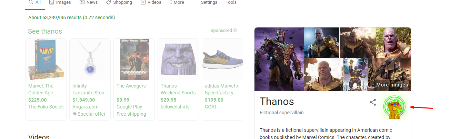Image resolution: width=460 pixels, height=139 pixels.
Task: Open the More images link
Action: pyautogui.click(x=392, y=85)
